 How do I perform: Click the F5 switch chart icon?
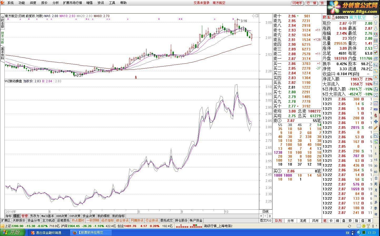point(376,136)
